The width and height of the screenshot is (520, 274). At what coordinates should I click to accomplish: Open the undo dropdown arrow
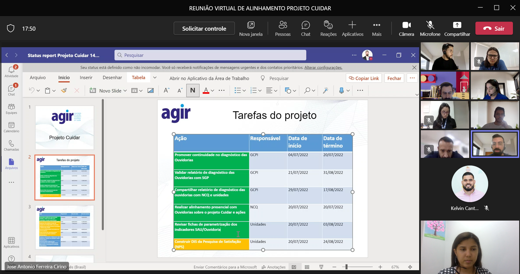38,91
